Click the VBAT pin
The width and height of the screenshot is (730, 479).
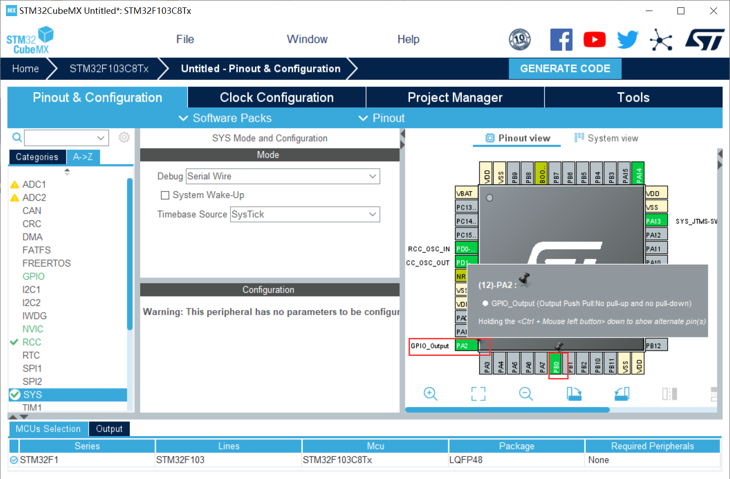click(466, 194)
